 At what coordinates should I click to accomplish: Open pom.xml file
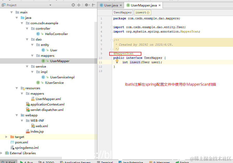[x=21, y=142]
